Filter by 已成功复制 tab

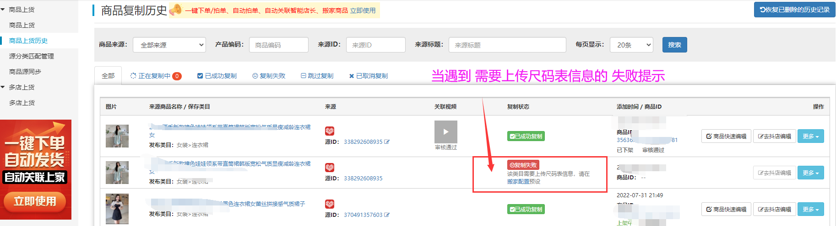[217, 76]
